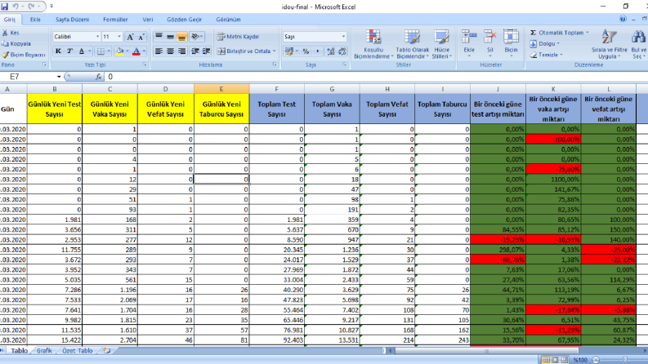Click increase decimal icon

click(331, 51)
